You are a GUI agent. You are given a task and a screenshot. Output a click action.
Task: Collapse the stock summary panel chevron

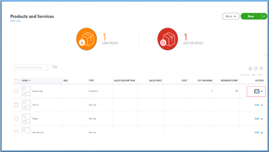pos(266,55)
